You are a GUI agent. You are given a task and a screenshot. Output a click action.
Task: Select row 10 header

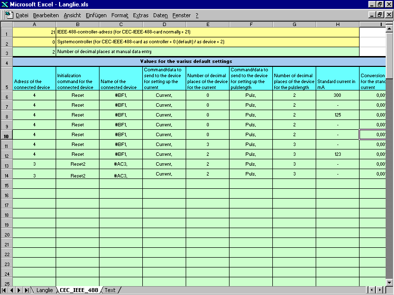click(x=6, y=135)
